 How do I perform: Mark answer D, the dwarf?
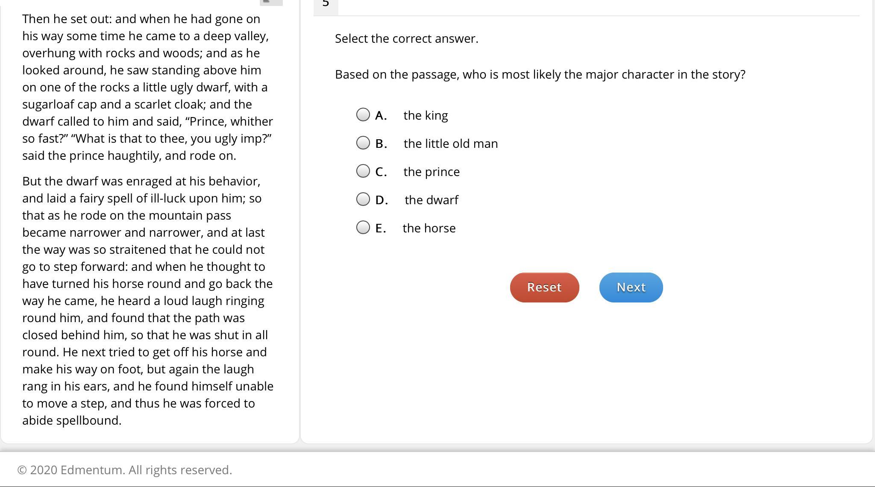(x=363, y=199)
